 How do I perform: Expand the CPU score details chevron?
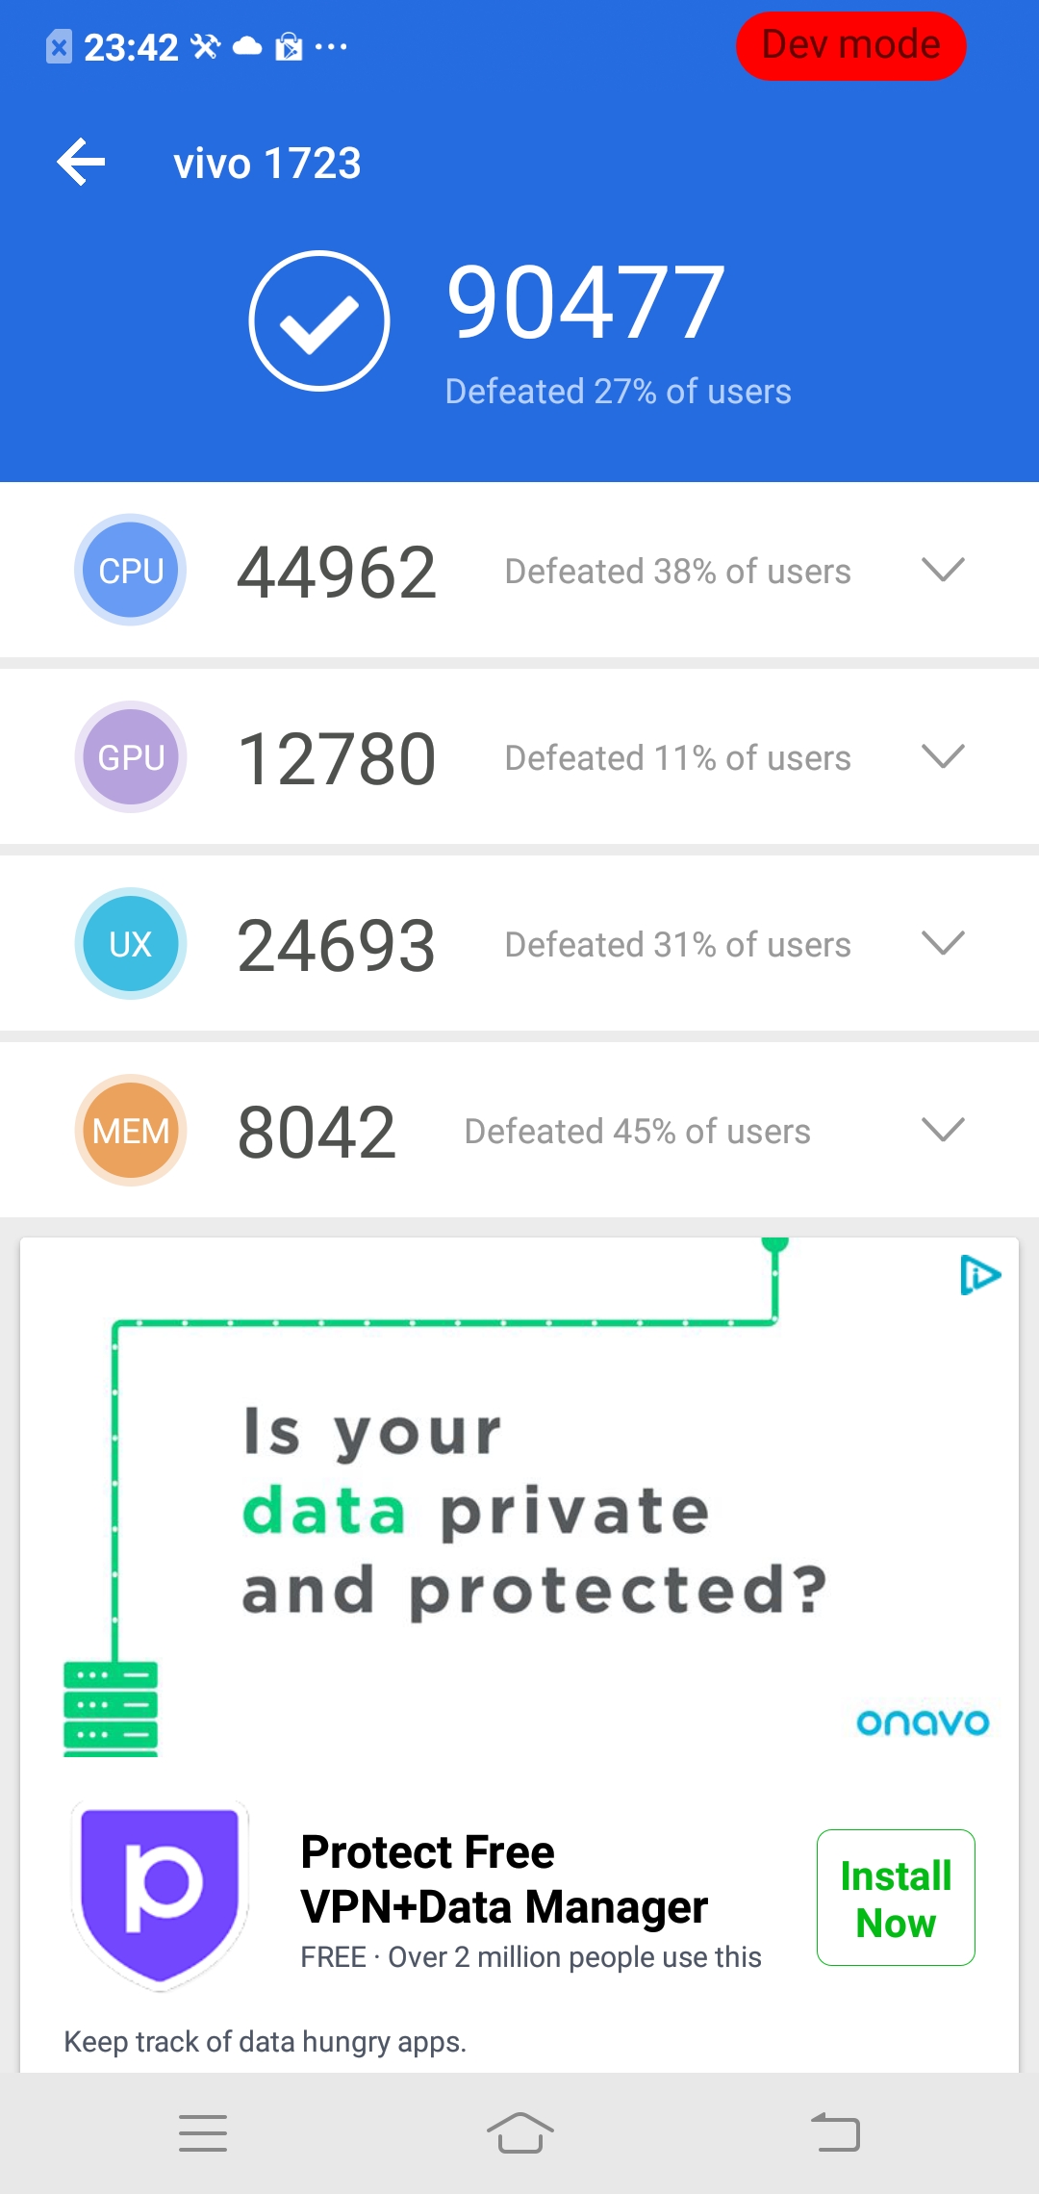click(x=943, y=569)
